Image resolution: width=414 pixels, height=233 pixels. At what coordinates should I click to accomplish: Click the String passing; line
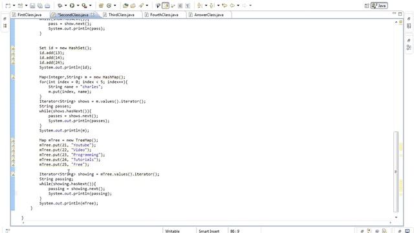pyautogui.click(x=56, y=179)
